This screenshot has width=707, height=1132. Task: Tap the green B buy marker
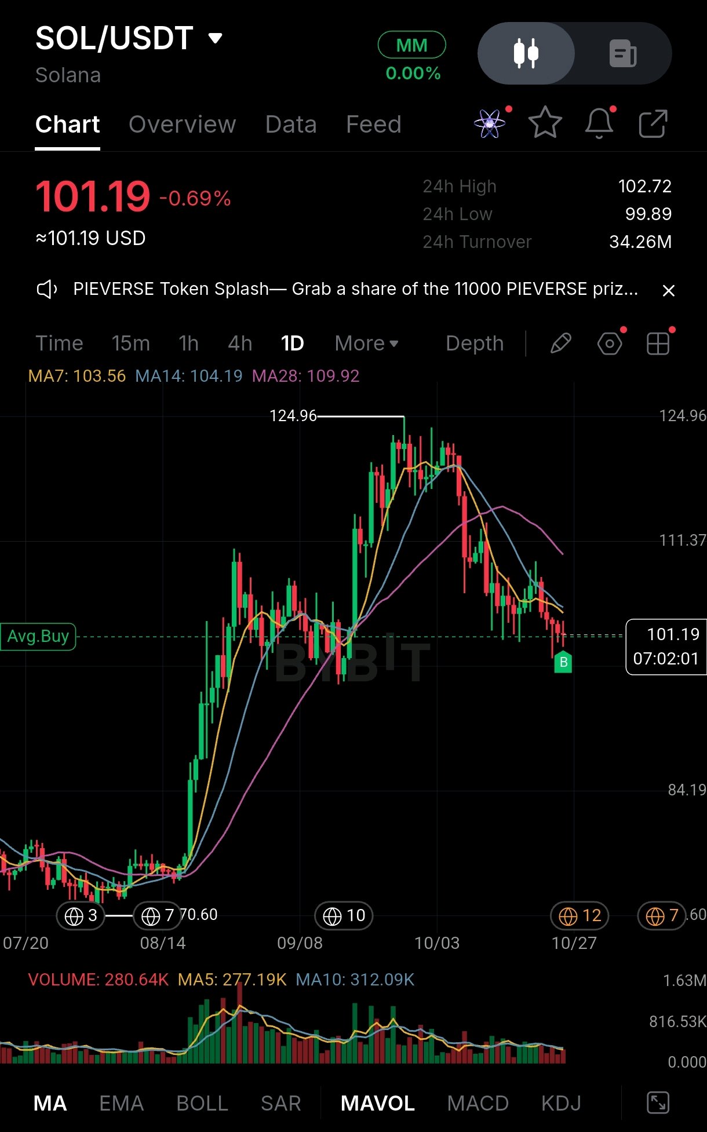563,662
